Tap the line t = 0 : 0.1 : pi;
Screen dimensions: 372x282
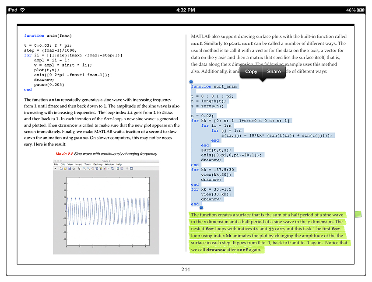(212, 96)
